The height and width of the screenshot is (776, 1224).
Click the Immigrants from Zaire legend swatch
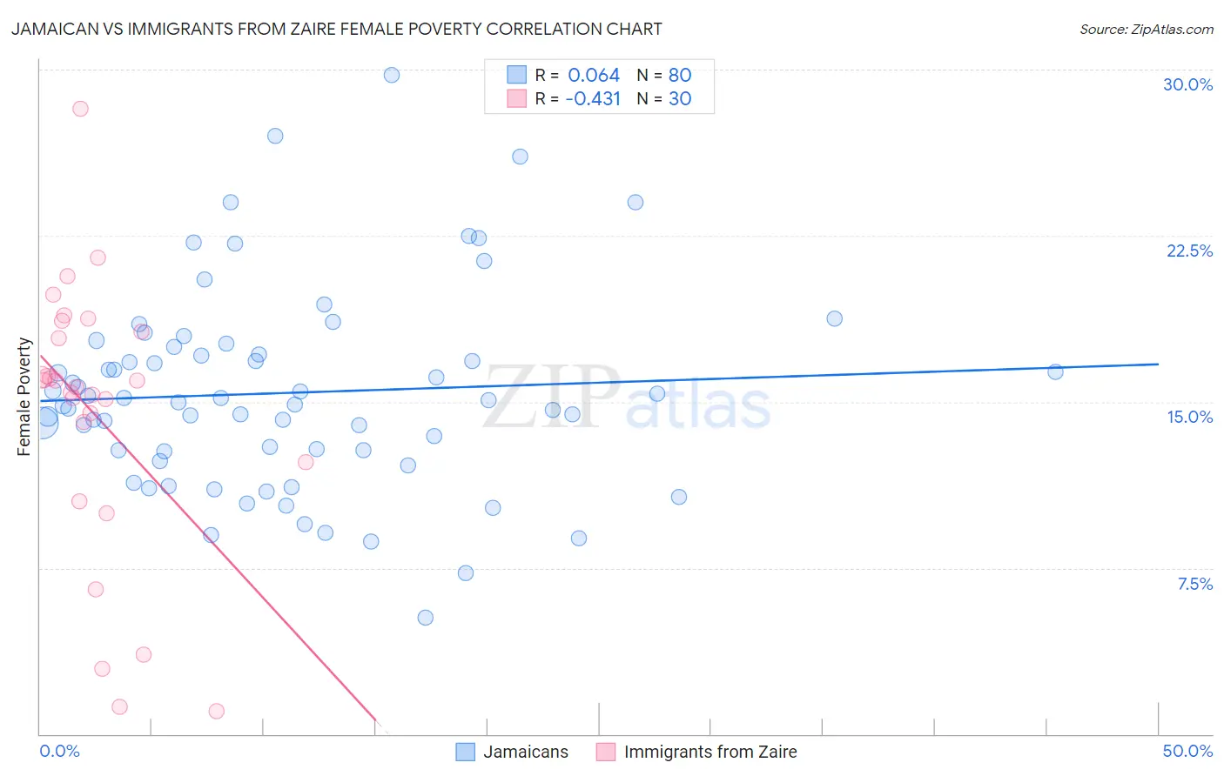[606, 752]
